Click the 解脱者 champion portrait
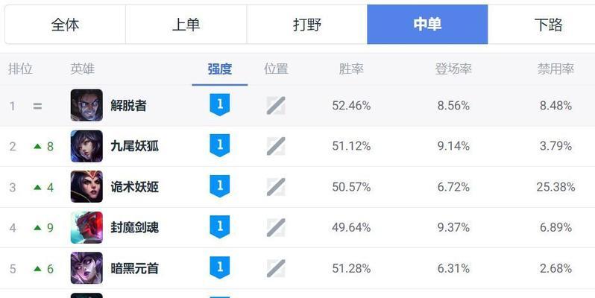Screen dimensions: 595x298 86,105
